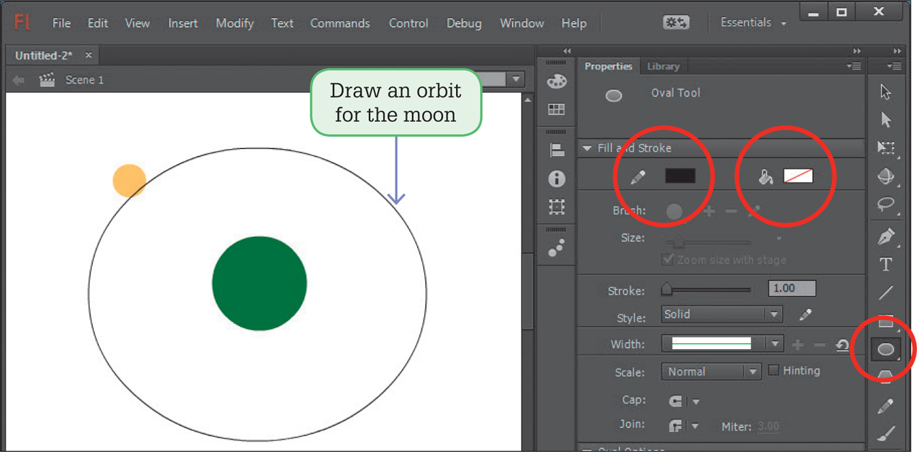Open the Style dropdown showing Solid
This screenshot has width=917, height=452.
[x=721, y=314]
